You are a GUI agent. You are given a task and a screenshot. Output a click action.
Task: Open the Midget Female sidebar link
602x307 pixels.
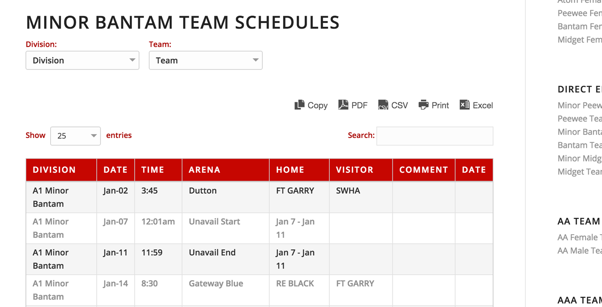[579, 40]
